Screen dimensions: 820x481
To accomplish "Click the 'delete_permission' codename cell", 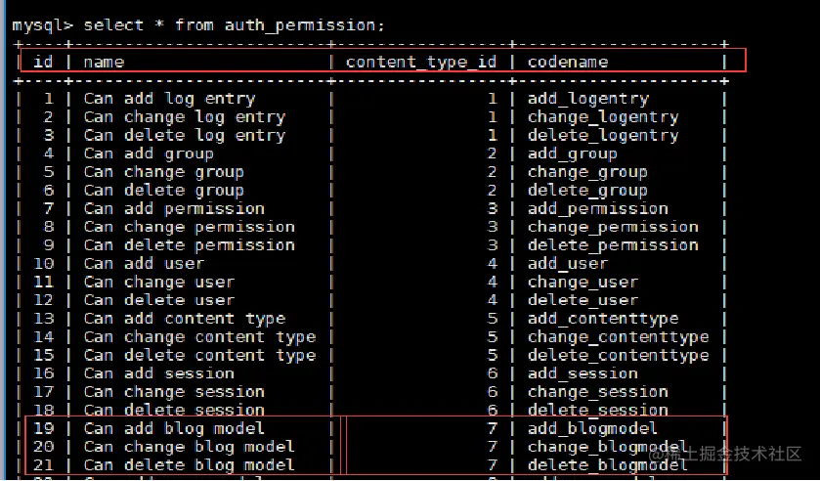I will click(613, 245).
